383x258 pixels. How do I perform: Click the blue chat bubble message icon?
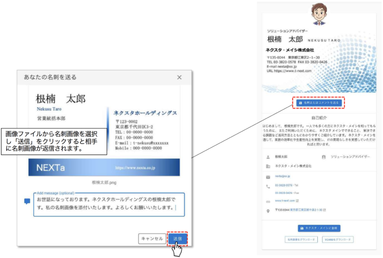[x=27, y=201]
